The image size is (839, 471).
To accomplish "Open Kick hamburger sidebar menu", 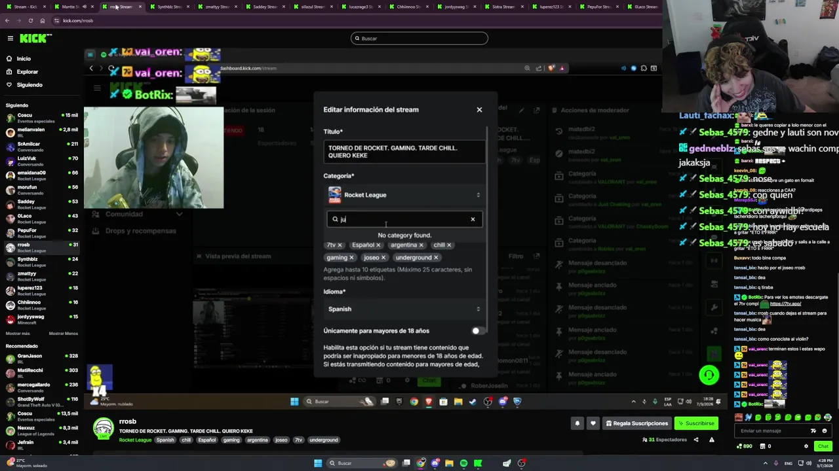I will pyautogui.click(x=10, y=39).
